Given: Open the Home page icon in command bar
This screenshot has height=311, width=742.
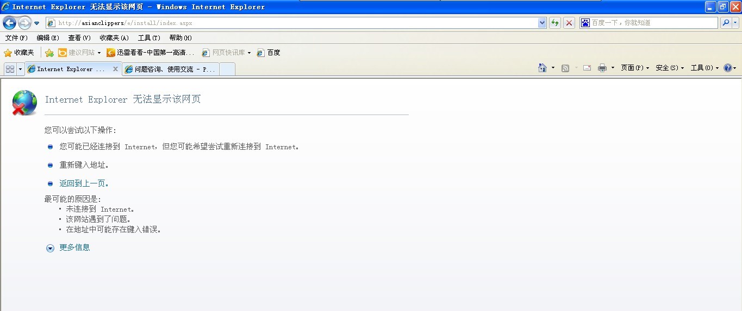Looking at the screenshot, I should tap(542, 68).
